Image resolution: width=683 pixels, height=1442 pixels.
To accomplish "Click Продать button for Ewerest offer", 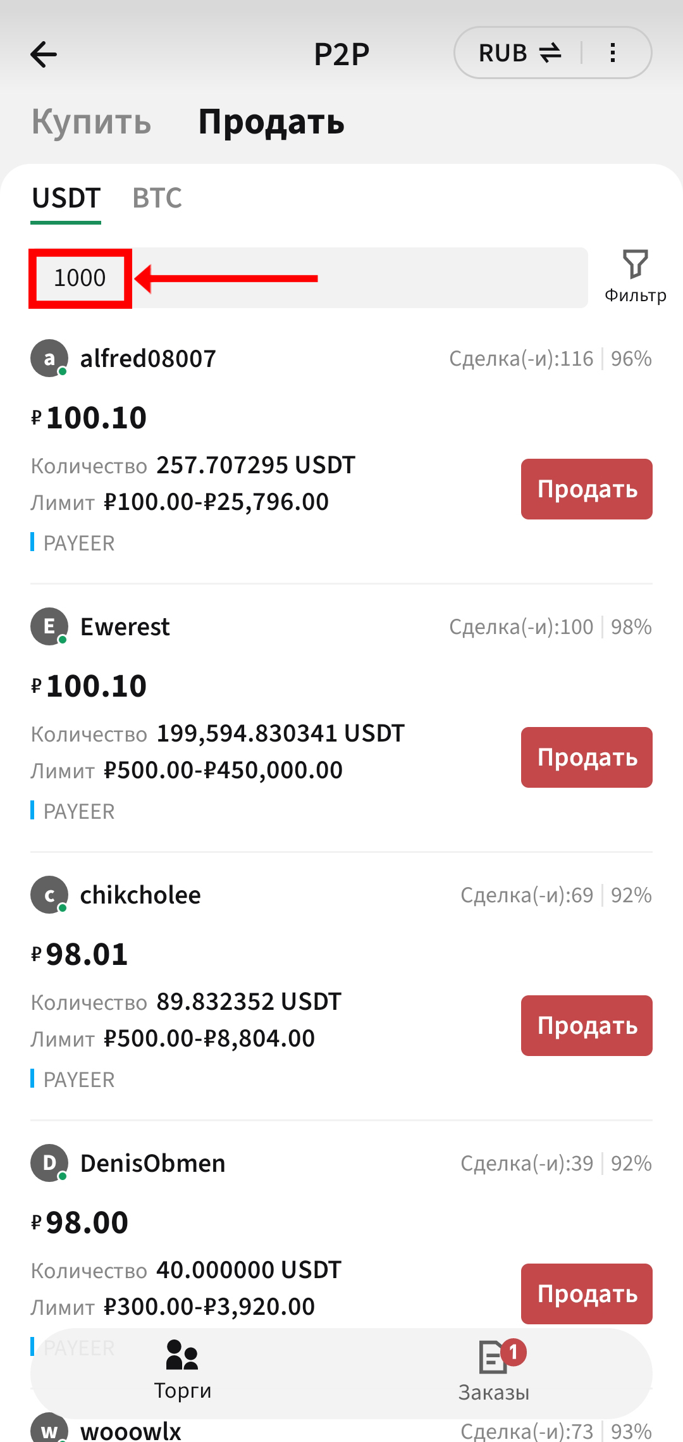I will pos(587,757).
